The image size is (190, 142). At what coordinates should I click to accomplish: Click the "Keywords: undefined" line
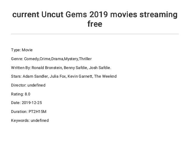pyautogui.click(x=30, y=120)
